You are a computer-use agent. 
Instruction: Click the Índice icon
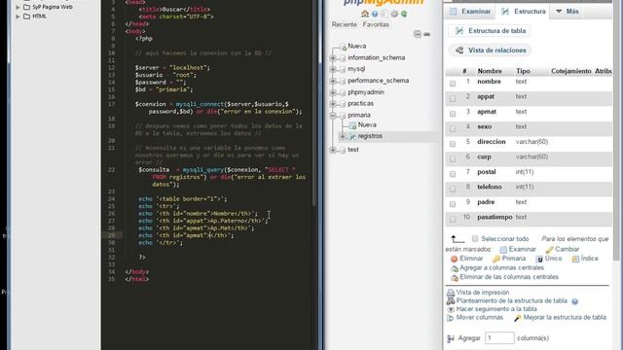pos(575,259)
